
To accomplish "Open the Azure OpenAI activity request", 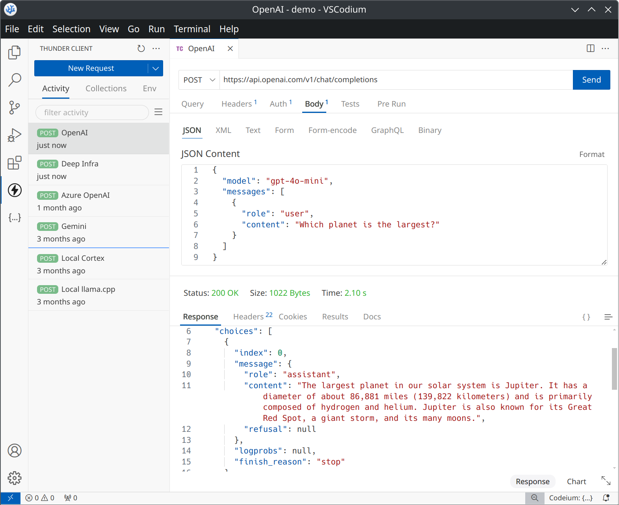I will pyautogui.click(x=99, y=201).
